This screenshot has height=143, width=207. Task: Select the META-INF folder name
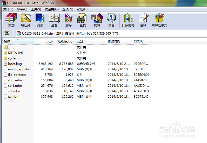[16, 53]
